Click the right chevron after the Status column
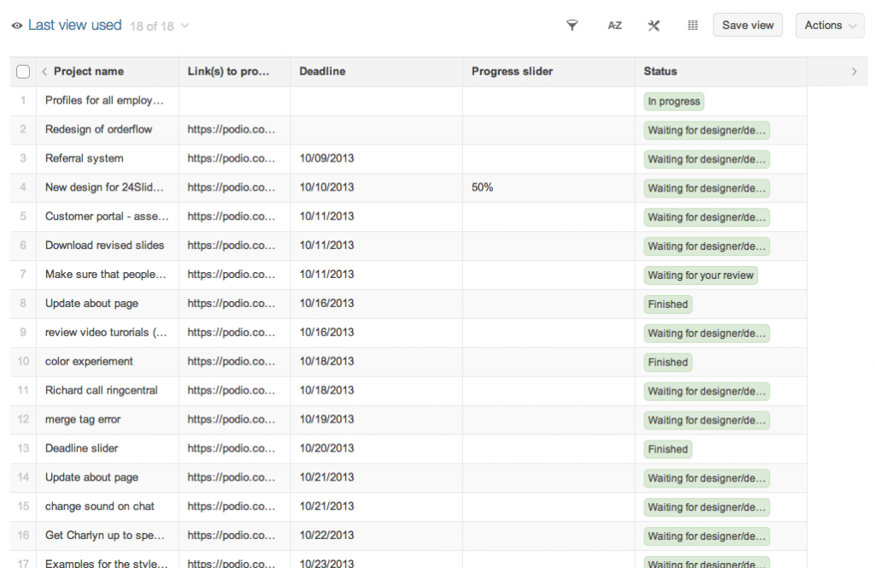The image size is (875, 568). (x=854, y=72)
